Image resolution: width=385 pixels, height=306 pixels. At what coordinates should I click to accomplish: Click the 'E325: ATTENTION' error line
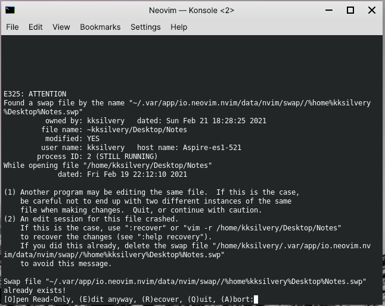(35, 94)
